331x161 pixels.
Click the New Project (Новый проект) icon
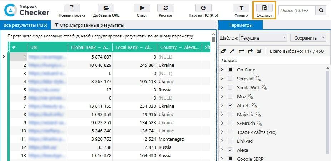tap(72, 8)
